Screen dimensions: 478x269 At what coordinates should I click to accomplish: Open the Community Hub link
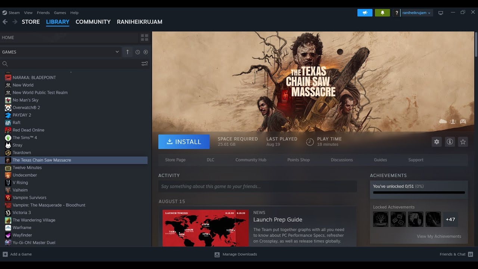(x=251, y=160)
